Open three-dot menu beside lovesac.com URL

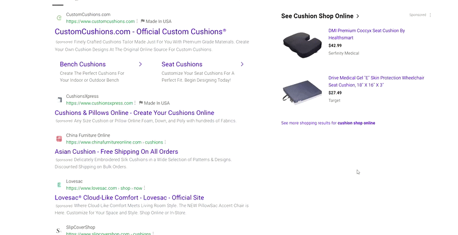tap(145, 188)
